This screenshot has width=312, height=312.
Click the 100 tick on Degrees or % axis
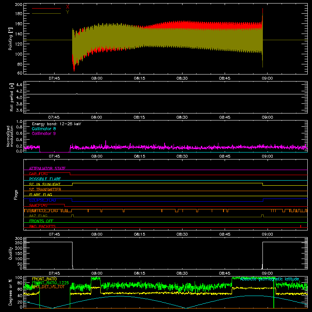[x=19, y=278]
